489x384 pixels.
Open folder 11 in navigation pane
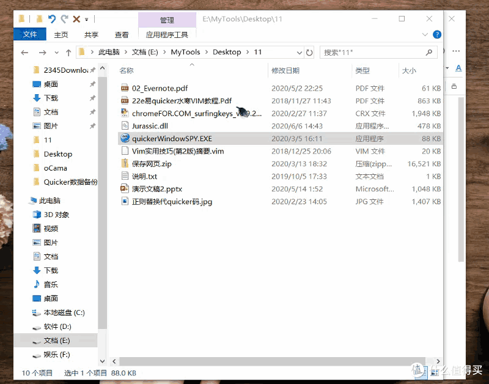[x=48, y=140]
